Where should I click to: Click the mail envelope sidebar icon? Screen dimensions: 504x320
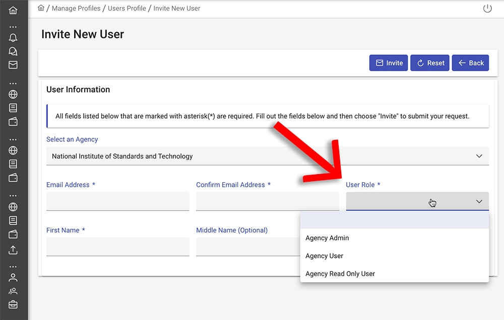(x=13, y=65)
